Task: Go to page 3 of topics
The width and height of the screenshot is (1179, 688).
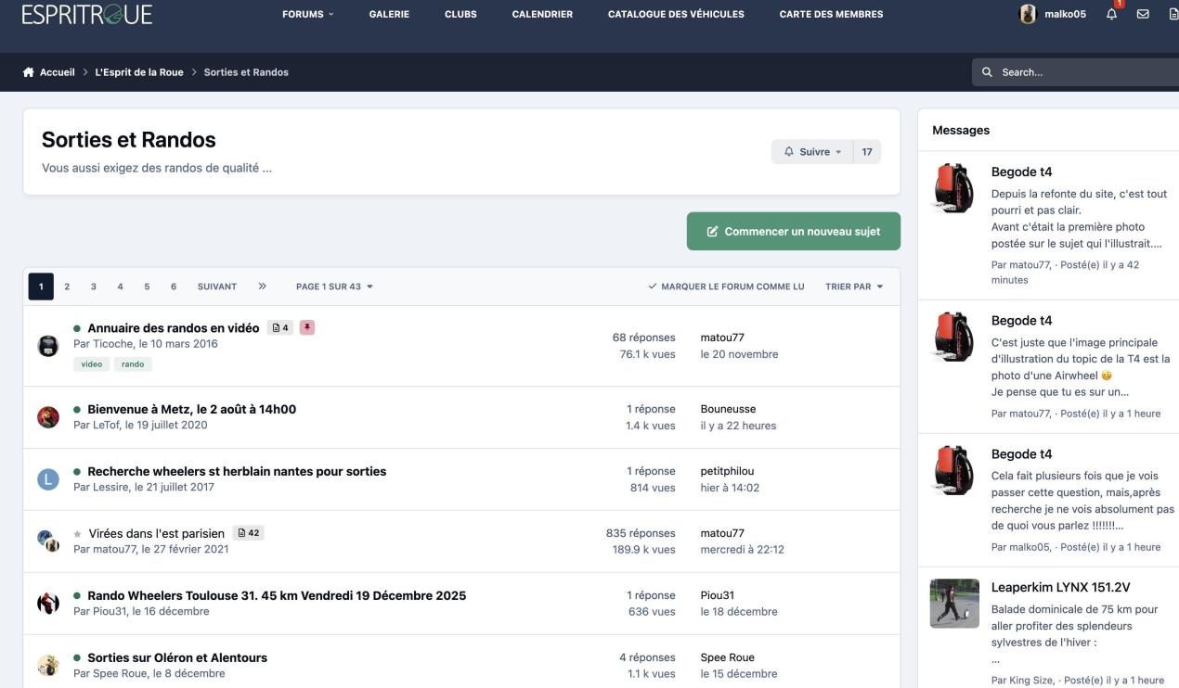Action: click(x=93, y=287)
